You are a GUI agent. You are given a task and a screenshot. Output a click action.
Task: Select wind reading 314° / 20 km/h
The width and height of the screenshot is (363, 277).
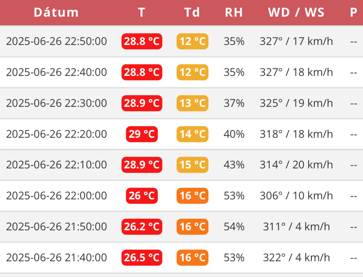coord(296,165)
